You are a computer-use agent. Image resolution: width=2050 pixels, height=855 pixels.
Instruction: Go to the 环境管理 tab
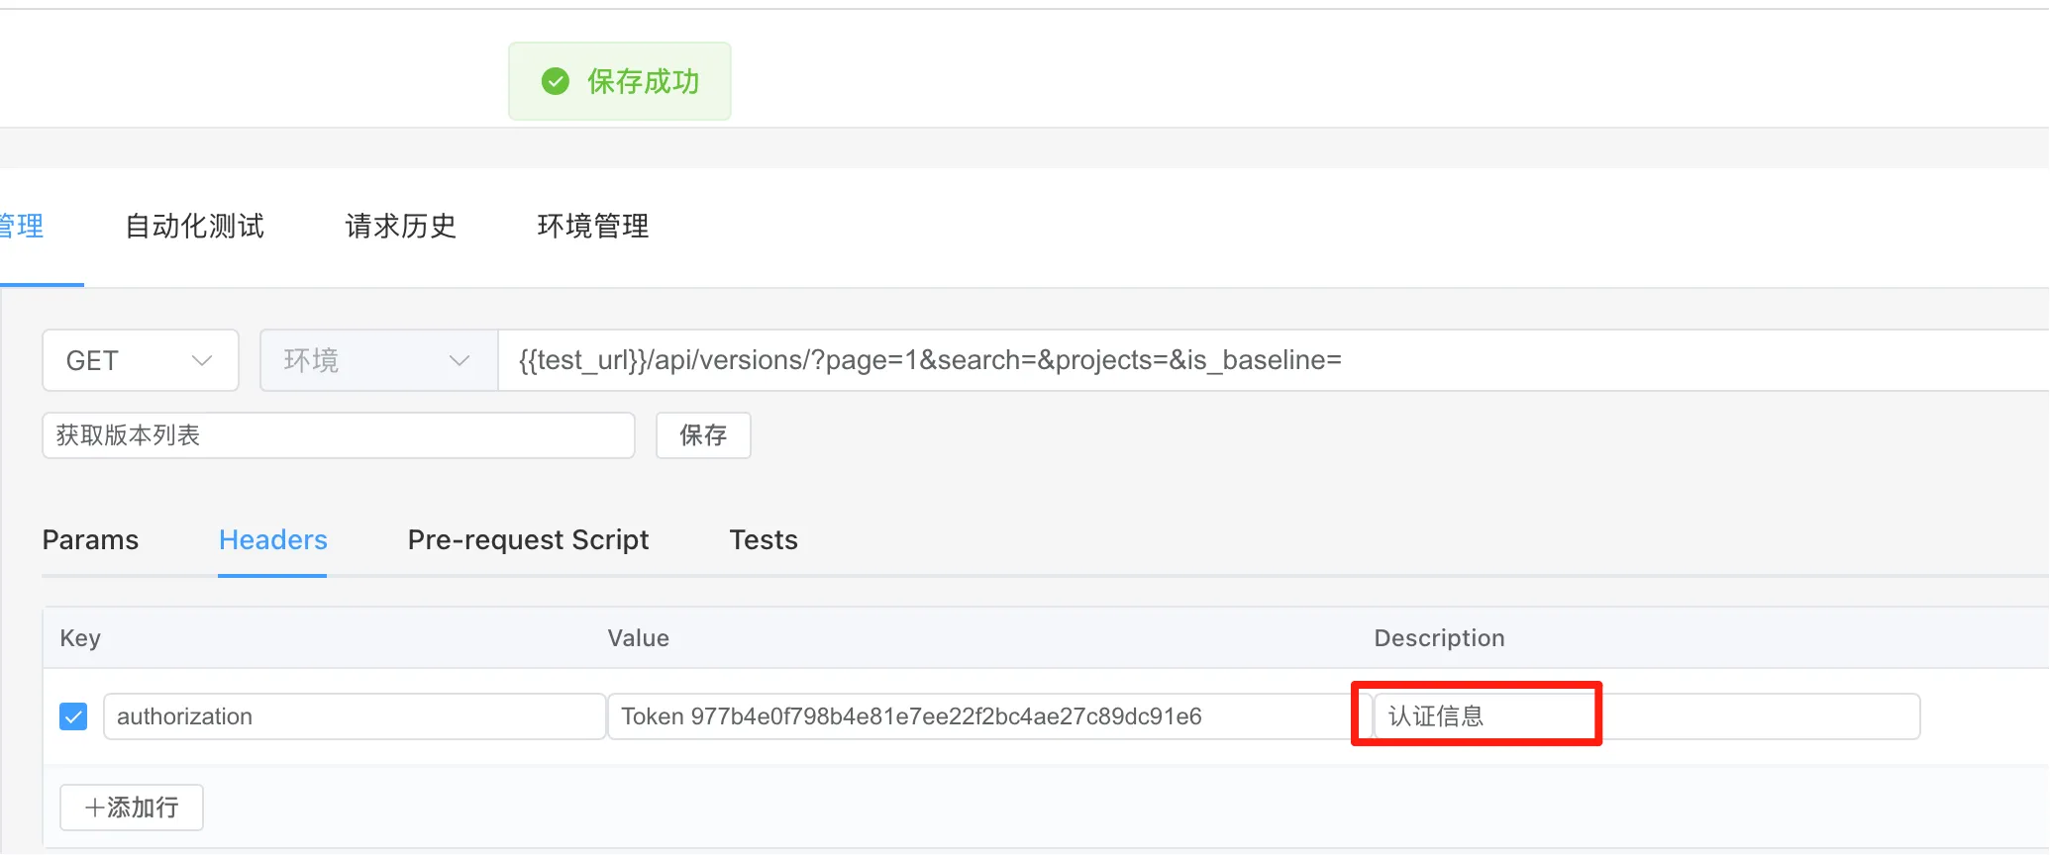tap(592, 227)
